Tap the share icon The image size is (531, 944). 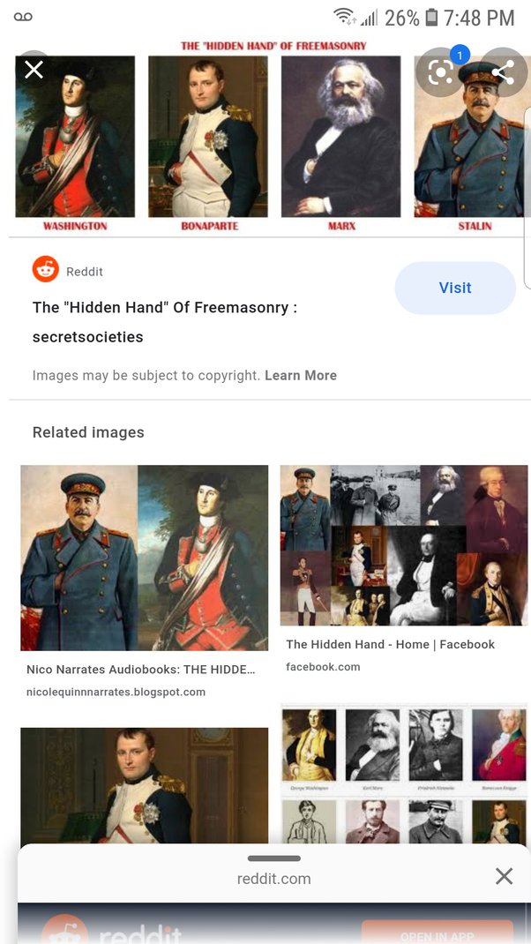(x=503, y=73)
